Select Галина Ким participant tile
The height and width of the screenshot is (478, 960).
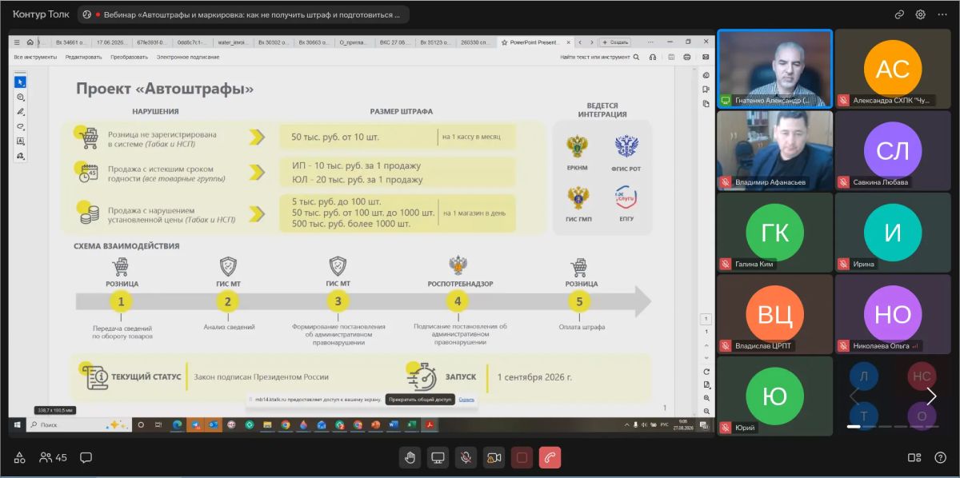pos(774,232)
